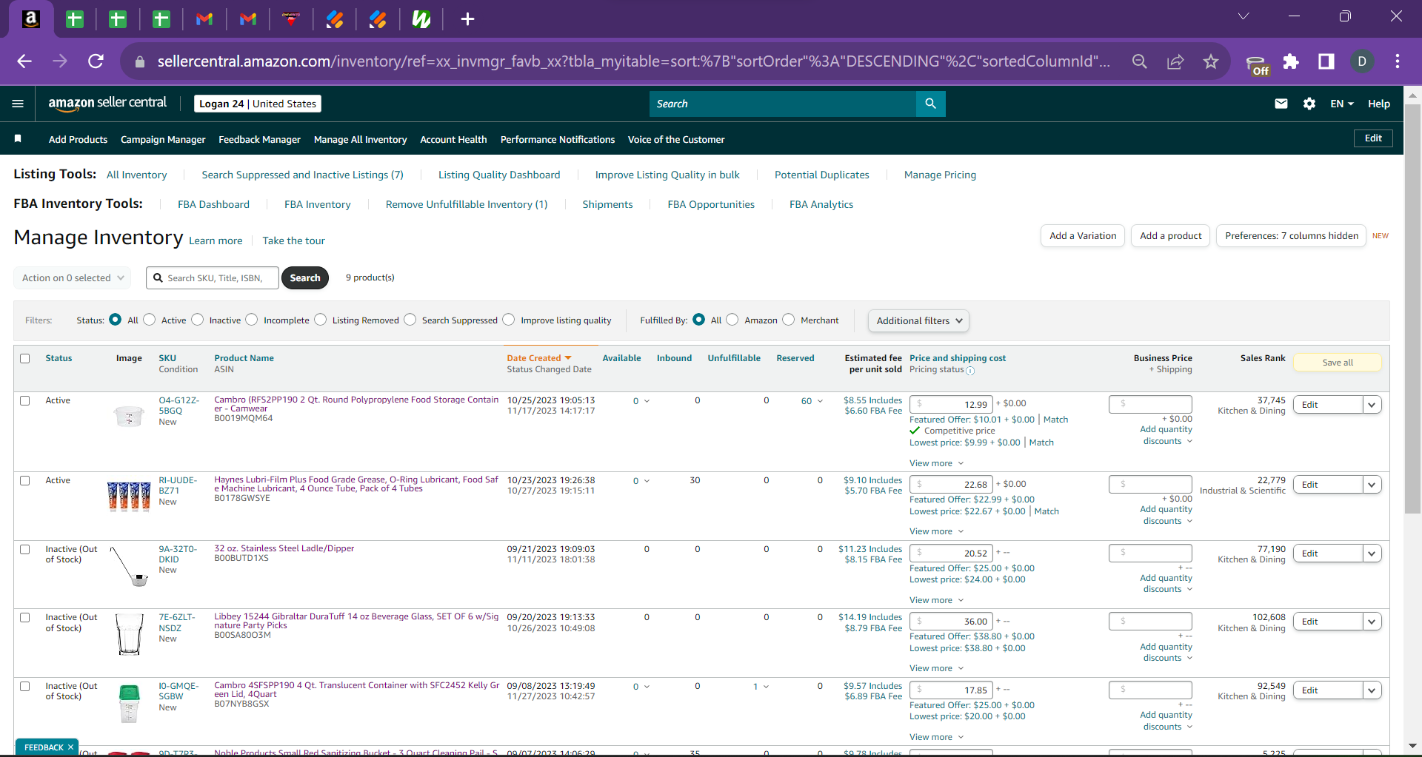The image size is (1422, 757).
Task: Open Edit dropdown arrow for Cambro RFS2PP190
Action: coord(1372,405)
